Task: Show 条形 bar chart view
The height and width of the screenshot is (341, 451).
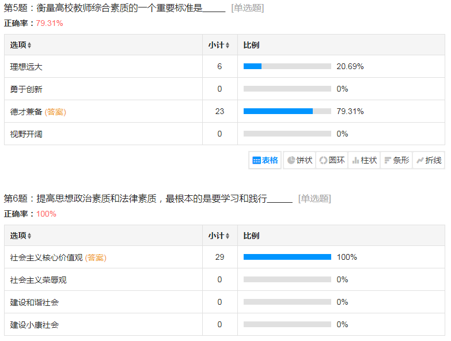Action: tap(396, 160)
